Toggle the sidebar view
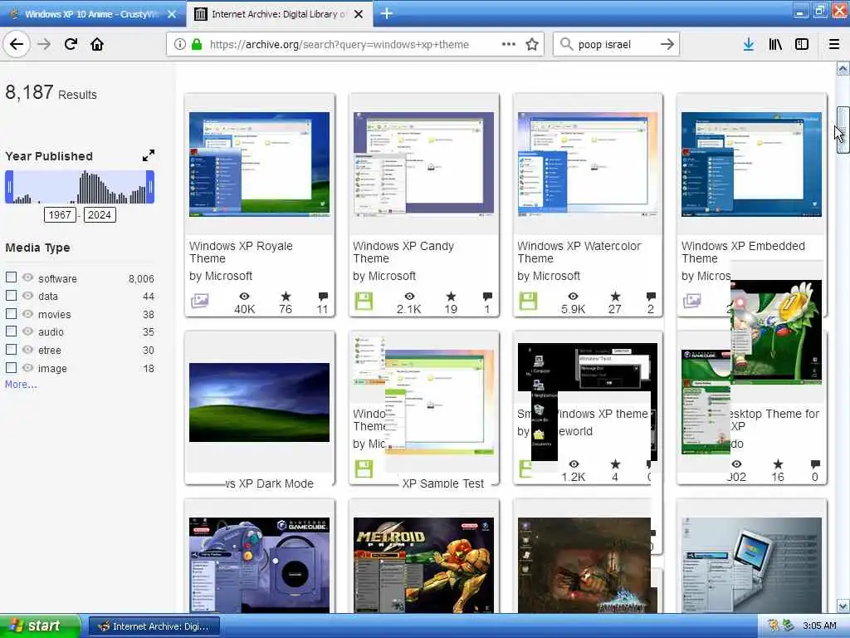This screenshot has height=638, width=850. [802, 44]
